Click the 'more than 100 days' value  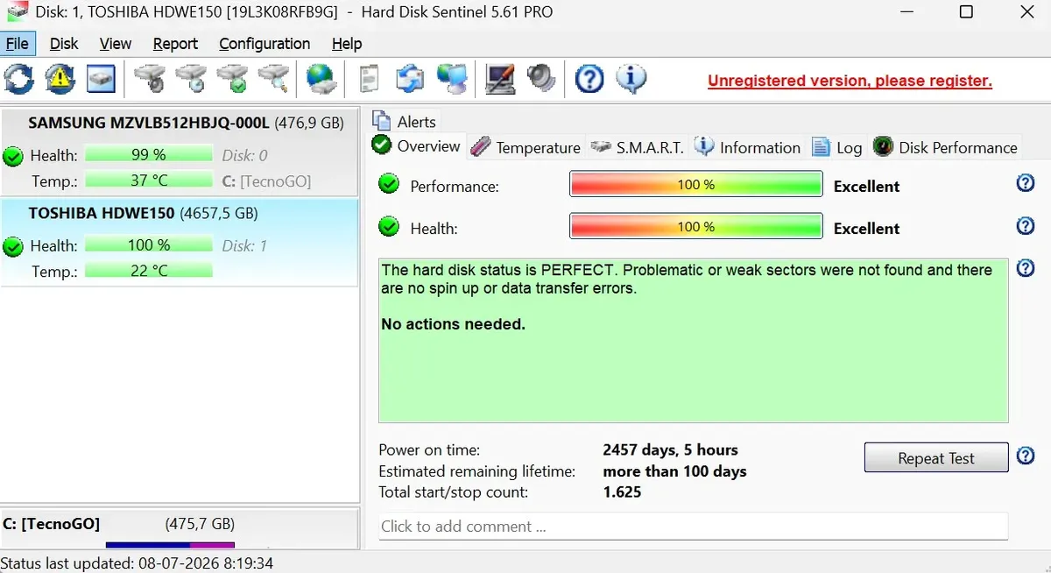pos(674,471)
